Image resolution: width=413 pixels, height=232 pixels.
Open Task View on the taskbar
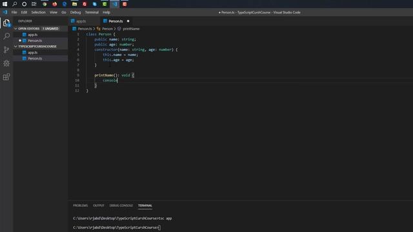tap(34, 4)
